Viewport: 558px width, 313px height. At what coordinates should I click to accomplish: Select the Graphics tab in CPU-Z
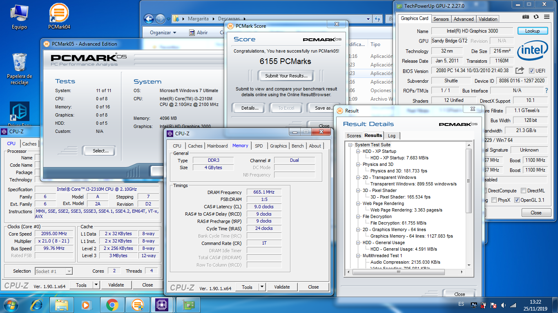click(278, 146)
